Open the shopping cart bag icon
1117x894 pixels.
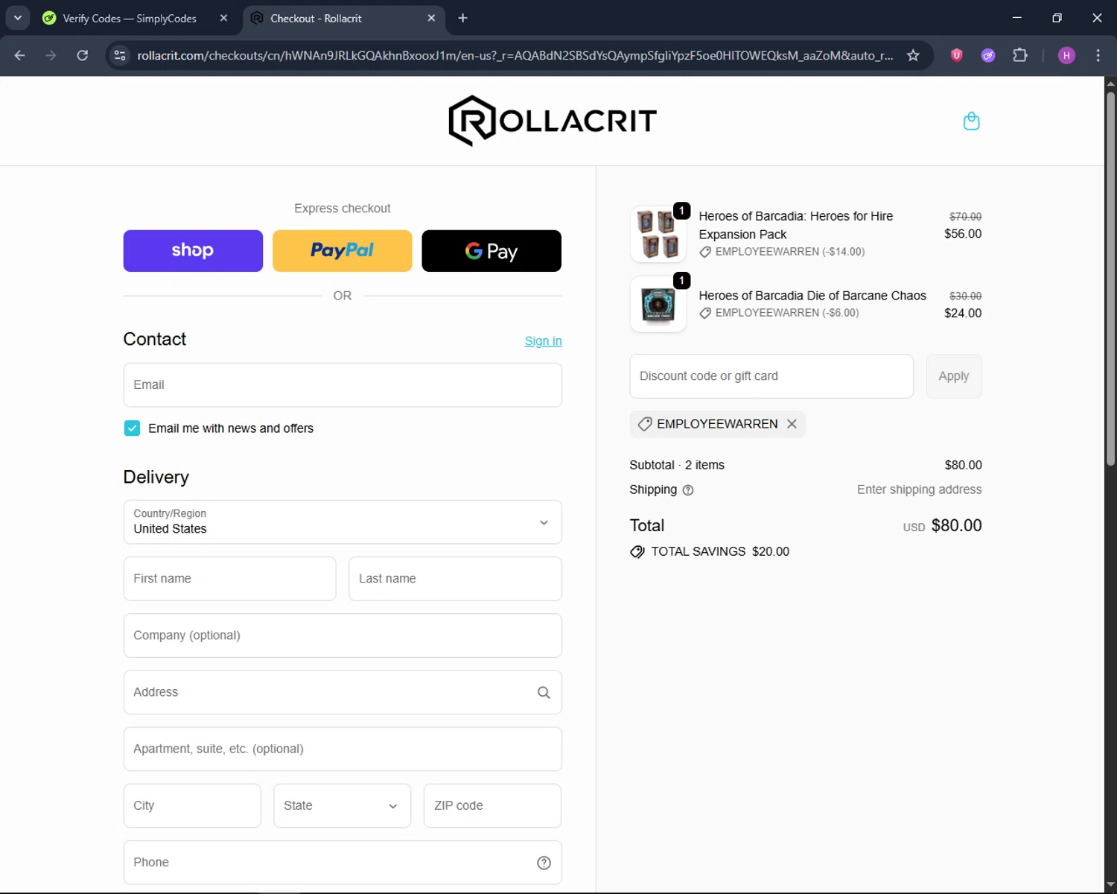pos(971,121)
